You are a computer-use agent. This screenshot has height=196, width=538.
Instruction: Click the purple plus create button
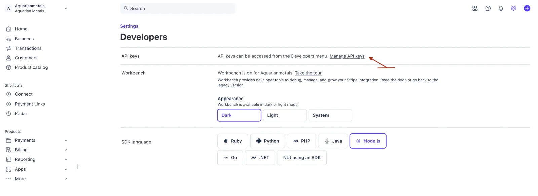coord(527,8)
